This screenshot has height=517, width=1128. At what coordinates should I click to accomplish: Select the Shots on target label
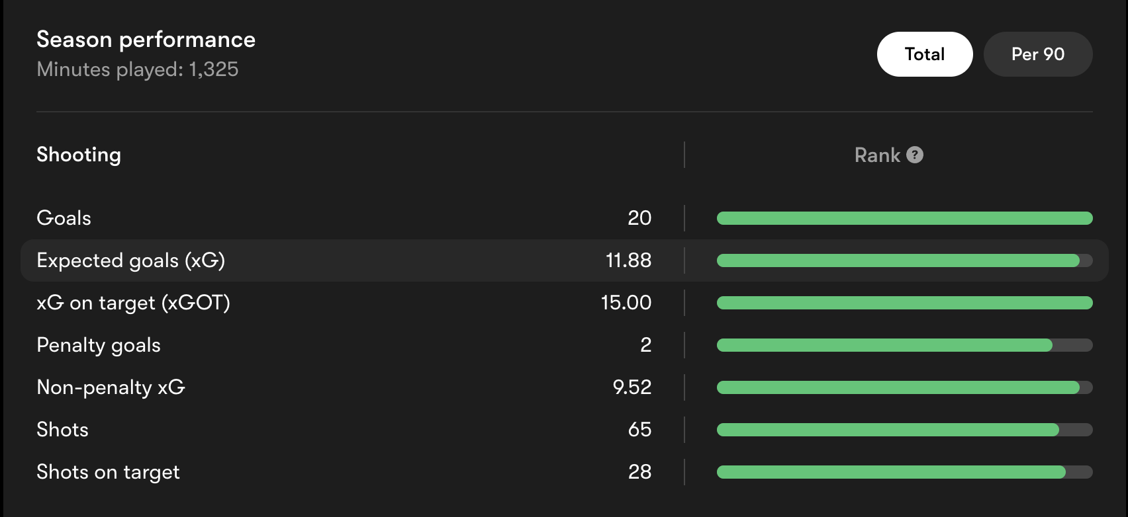pos(108,472)
